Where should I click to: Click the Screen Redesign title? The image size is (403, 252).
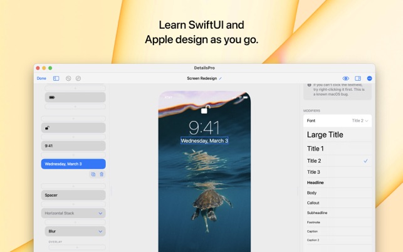point(202,78)
